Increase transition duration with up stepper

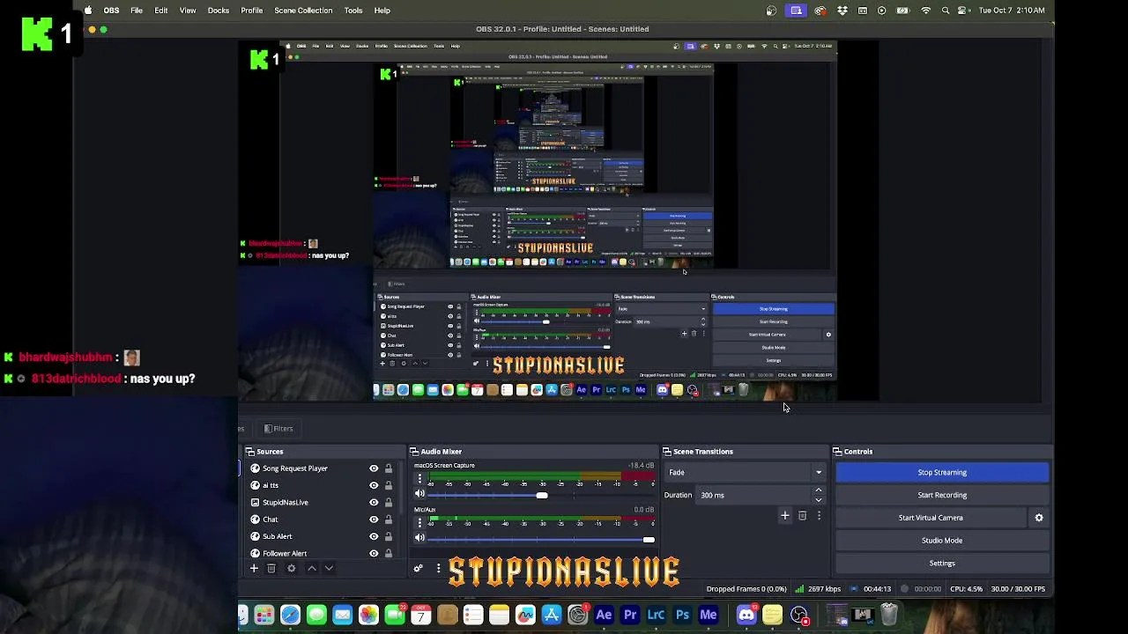pos(819,490)
